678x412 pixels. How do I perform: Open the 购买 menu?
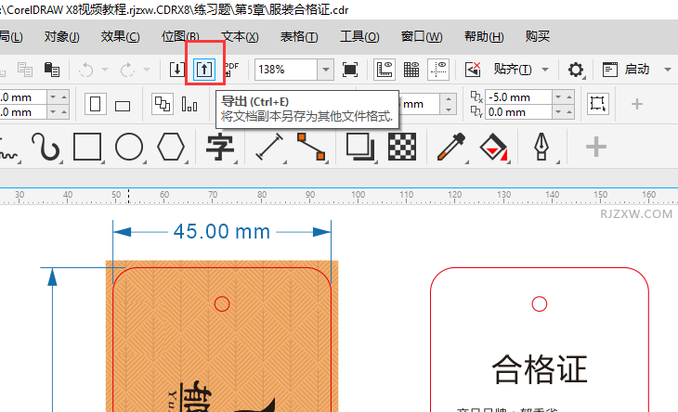click(x=538, y=37)
